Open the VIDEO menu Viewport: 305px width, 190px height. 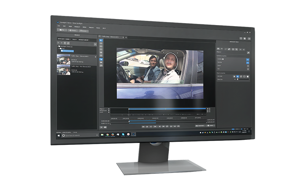tap(84, 27)
